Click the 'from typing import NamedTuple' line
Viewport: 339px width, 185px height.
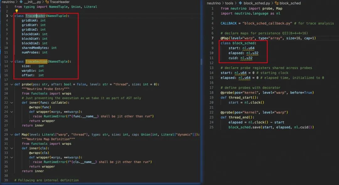56,7
